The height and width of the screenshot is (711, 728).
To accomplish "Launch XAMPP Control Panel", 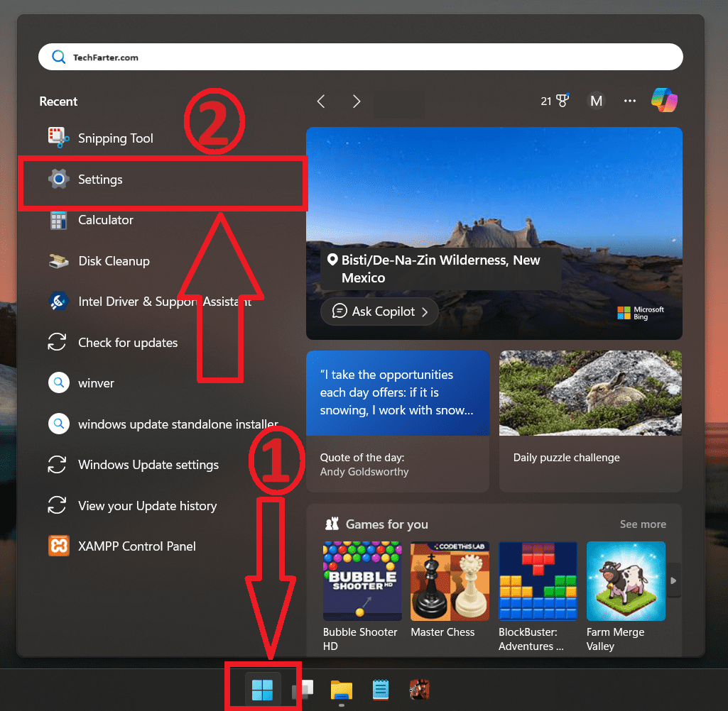I will coord(136,546).
